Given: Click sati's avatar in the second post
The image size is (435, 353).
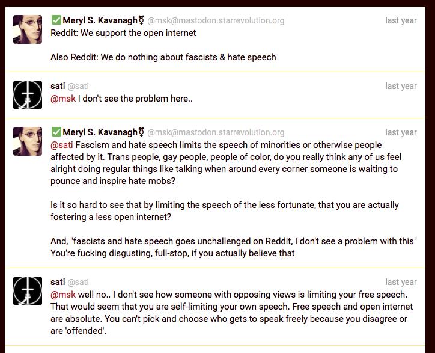Looking at the screenshot, I should [x=28, y=95].
